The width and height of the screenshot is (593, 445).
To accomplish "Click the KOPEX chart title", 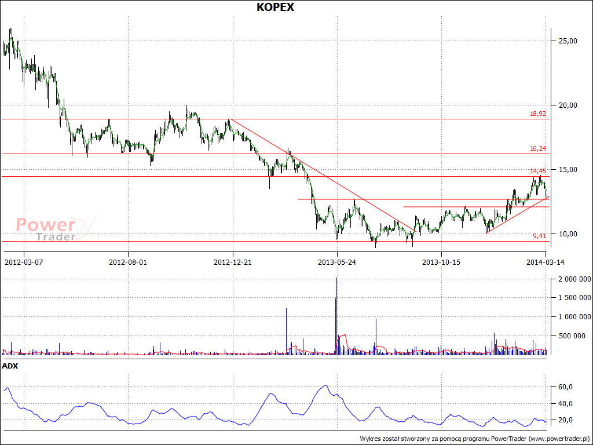I will pos(275,7).
